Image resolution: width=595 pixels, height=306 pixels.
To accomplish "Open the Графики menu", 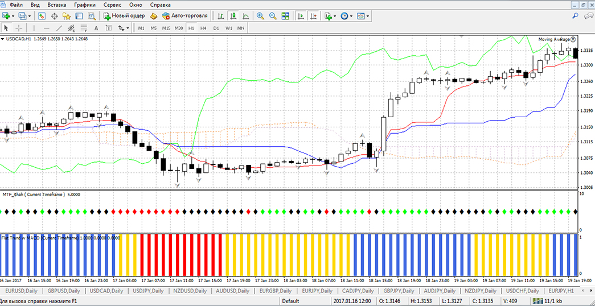I will (85, 5).
